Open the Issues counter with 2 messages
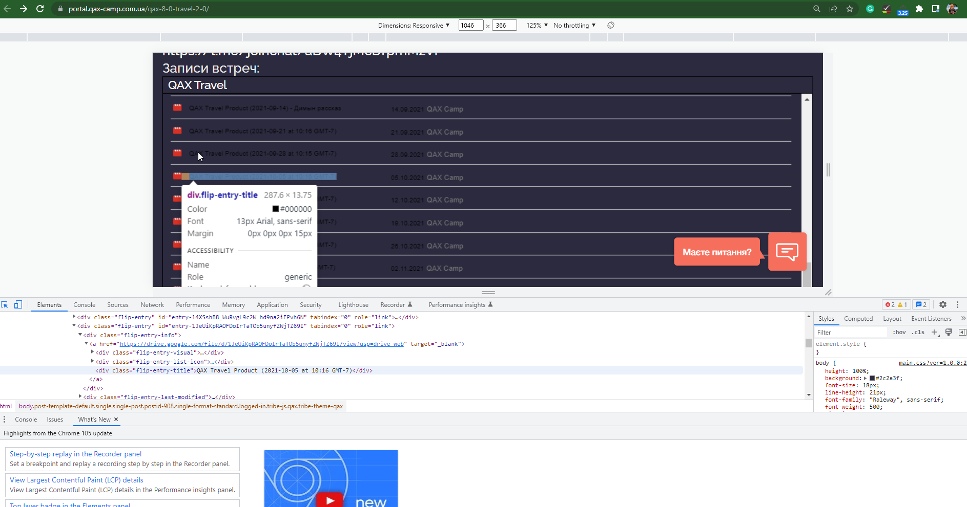Image resolution: width=967 pixels, height=507 pixels. pyautogui.click(x=921, y=304)
